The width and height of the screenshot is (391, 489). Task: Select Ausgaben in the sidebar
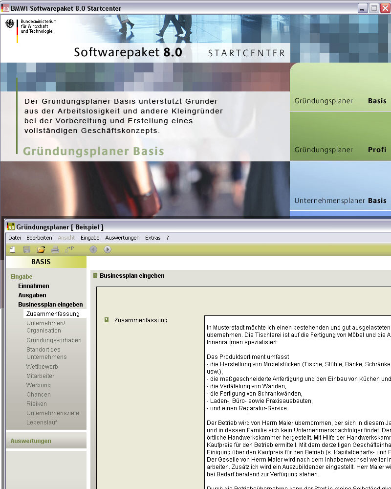point(32,295)
